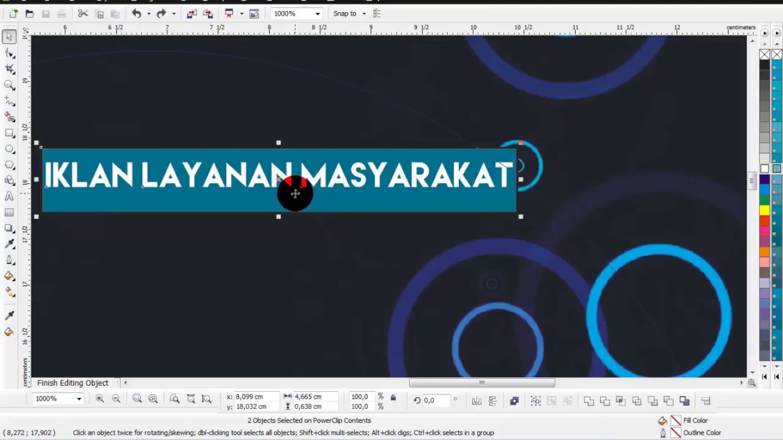Viewport: 783px width, 440px height.
Task: Select the Freehand drawing tool
Action: [9, 101]
